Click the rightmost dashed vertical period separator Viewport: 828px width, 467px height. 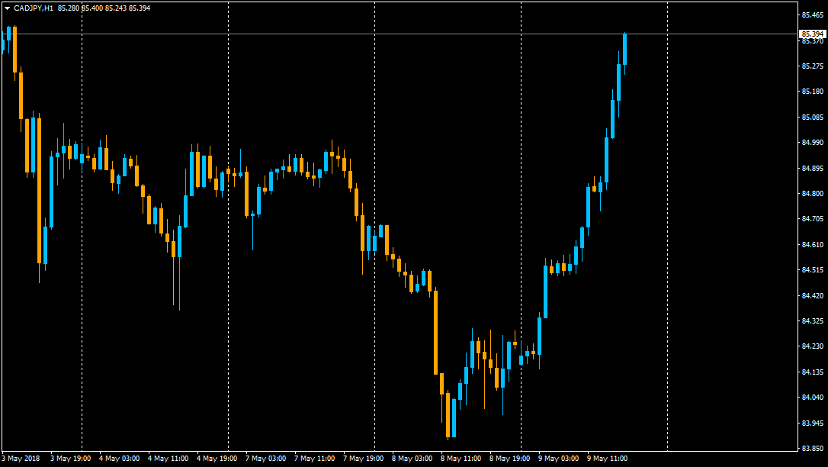667,229
